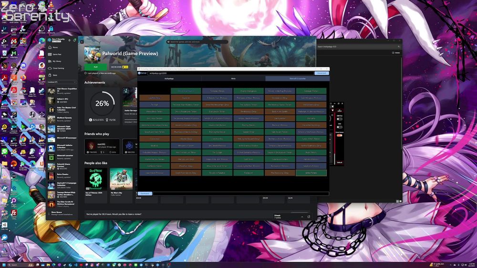Open Steam desktop shortcut

point(41,91)
